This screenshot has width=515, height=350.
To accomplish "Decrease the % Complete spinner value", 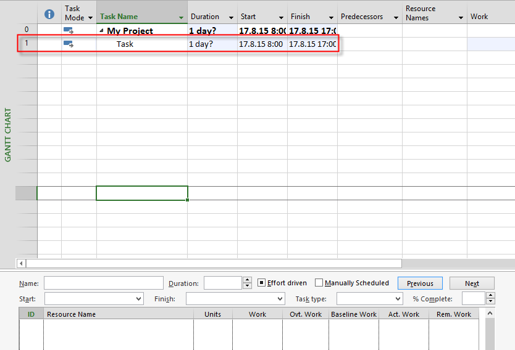I will (x=490, y=302).
